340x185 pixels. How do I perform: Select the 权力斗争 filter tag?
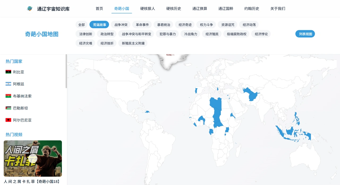[x=206, y=25]
